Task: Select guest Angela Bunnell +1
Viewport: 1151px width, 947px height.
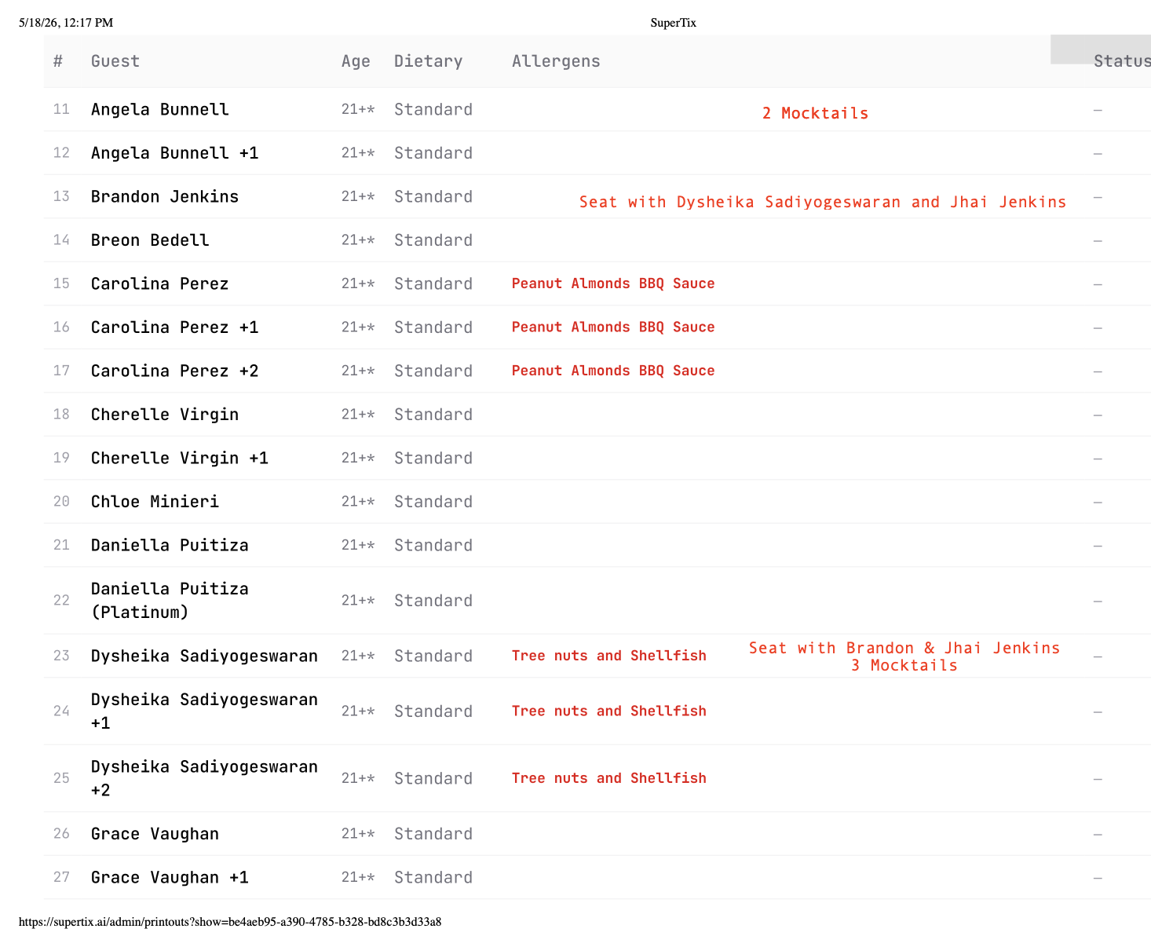Action: pyautogui.click(x=175, y=153)
